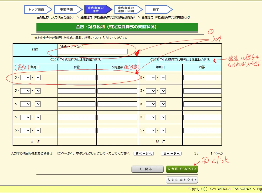
Task: Click fifth-row transfer 株数 field
Action: pos(202,130)
